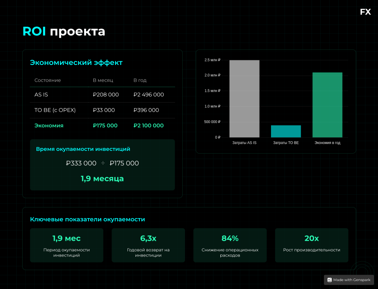Click the 'Made with Genspark' badge

(x=349, y=280)
